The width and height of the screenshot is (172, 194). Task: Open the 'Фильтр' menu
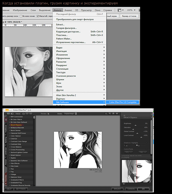(58, 10)
